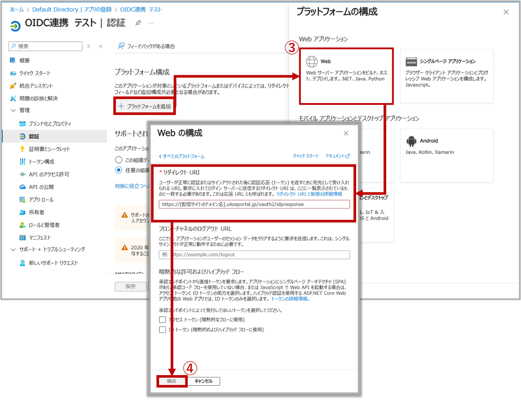
Task: Click the 所有者 people icon
Action: pos(22,212)
